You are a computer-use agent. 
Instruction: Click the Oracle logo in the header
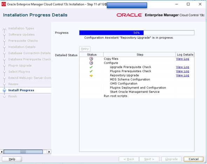129,15
